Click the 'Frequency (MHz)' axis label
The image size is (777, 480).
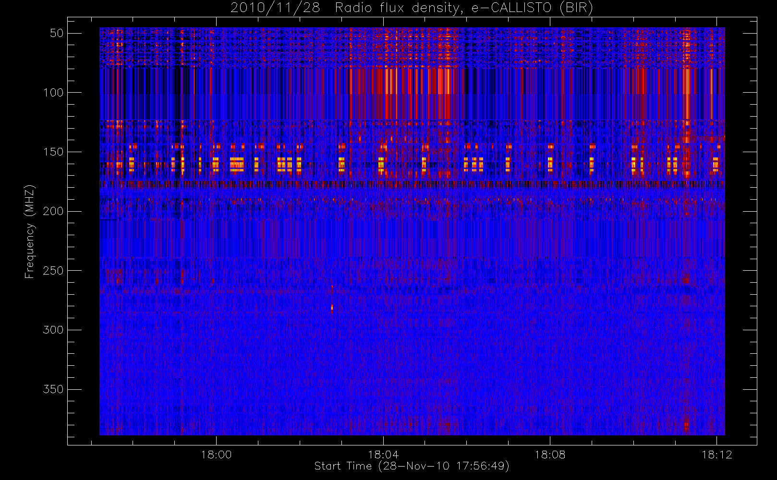[30, 231]
